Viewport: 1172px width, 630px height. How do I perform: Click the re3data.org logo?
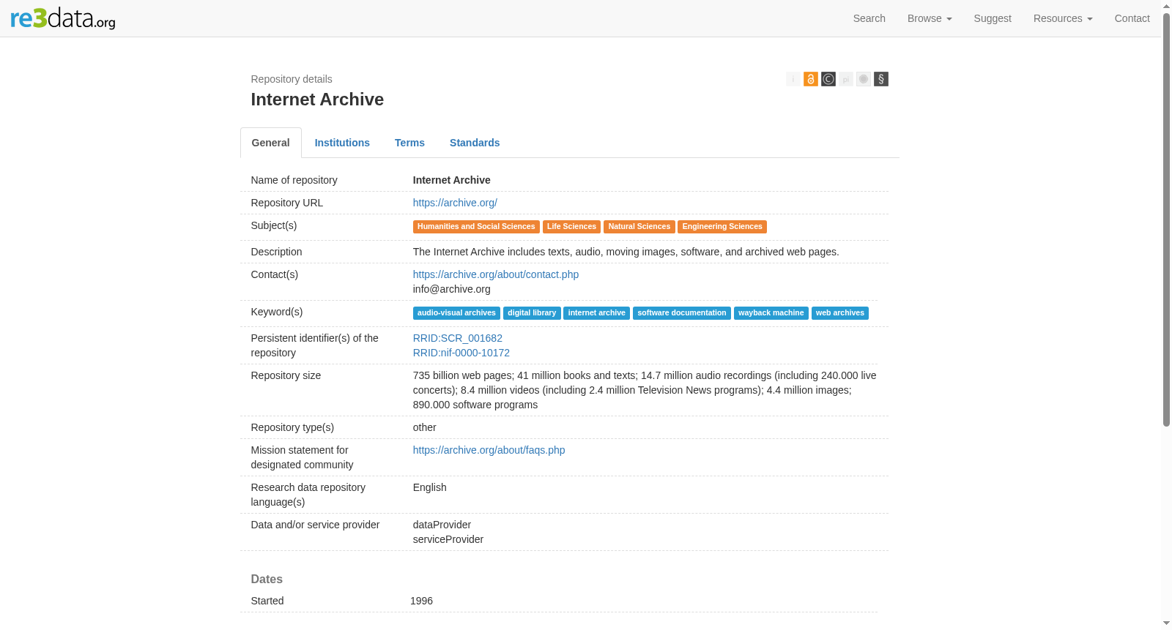click(63, 18)
